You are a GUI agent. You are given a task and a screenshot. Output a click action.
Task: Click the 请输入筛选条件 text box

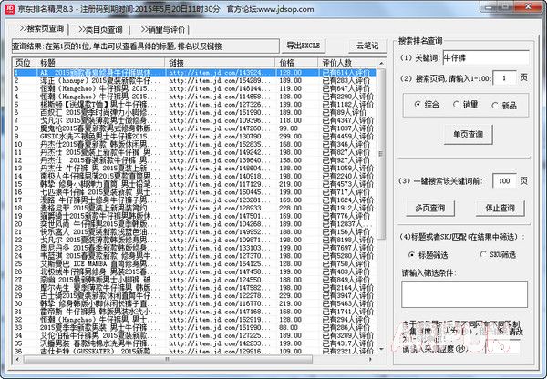click(x=464, y=294)
